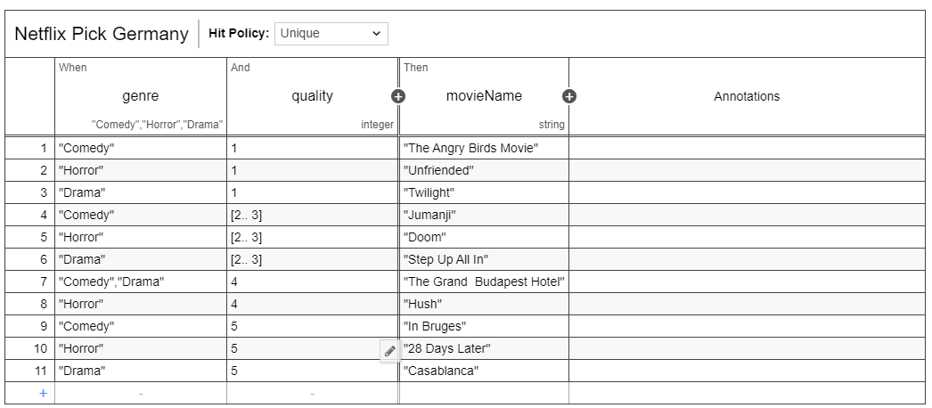This screenshot has width=932, height=408.
Task: Edit the "Unfriended" output cell
Action: click(x=484, y=170)
